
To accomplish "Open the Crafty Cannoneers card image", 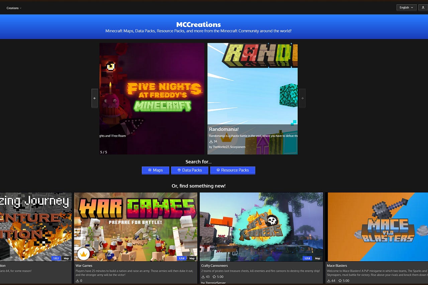I will (x=261, y=227).
